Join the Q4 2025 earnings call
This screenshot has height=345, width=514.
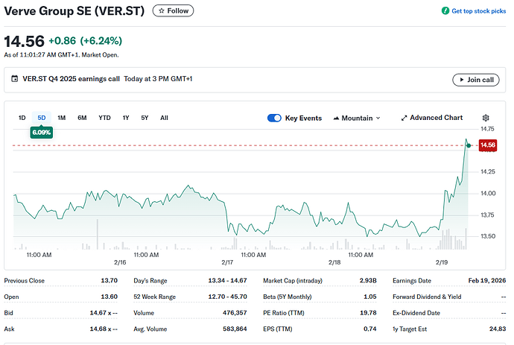click(476, 80)
